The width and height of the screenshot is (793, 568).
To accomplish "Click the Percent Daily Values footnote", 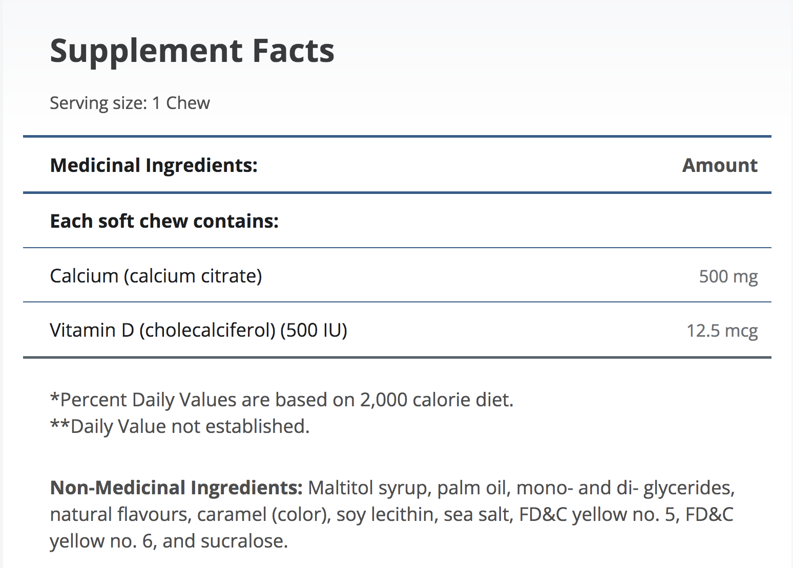I will tap(282, 400).
